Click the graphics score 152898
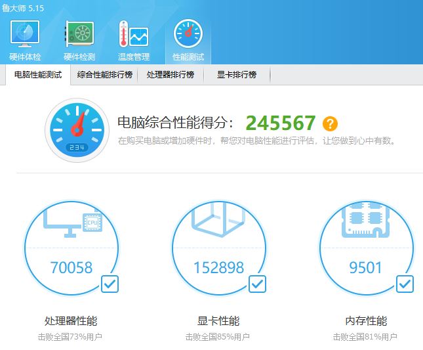 point(219,268)
